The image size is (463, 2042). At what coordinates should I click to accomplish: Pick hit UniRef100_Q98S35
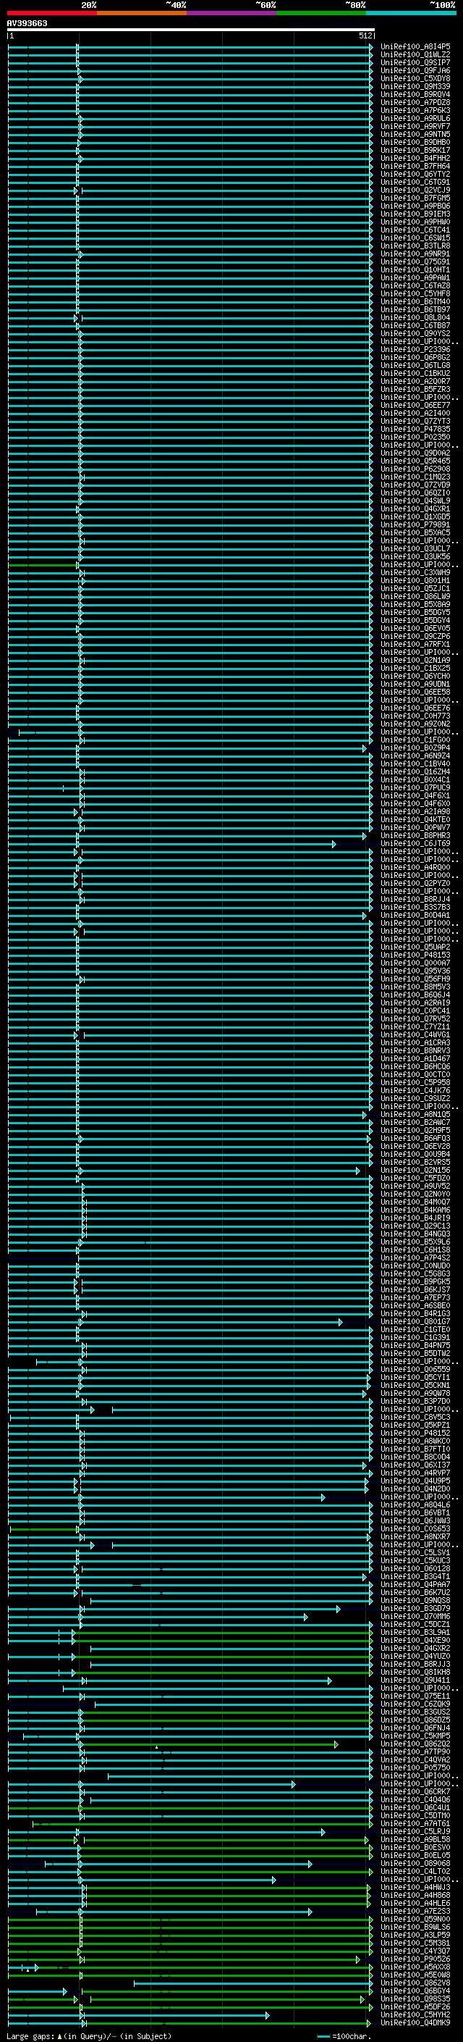[415, 1998]
